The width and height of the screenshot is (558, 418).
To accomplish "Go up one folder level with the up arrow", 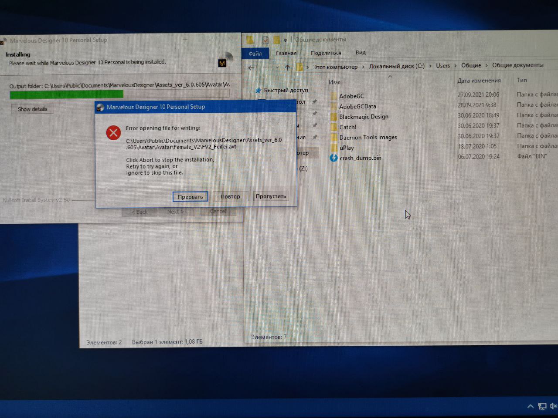I will 287,67.
